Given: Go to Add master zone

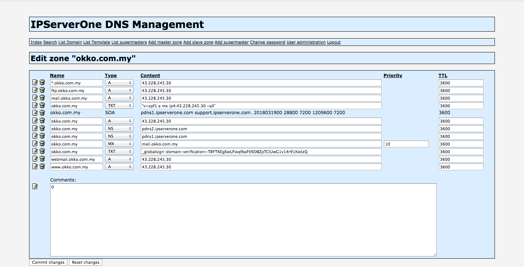Looking at the screenshot, I should [x=165, y=42].
